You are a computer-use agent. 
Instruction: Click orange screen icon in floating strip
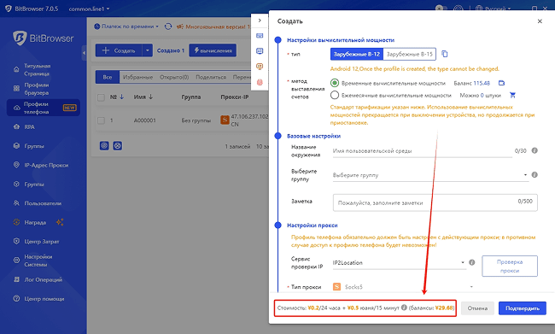pyautogui.click(x=260, y=67)
